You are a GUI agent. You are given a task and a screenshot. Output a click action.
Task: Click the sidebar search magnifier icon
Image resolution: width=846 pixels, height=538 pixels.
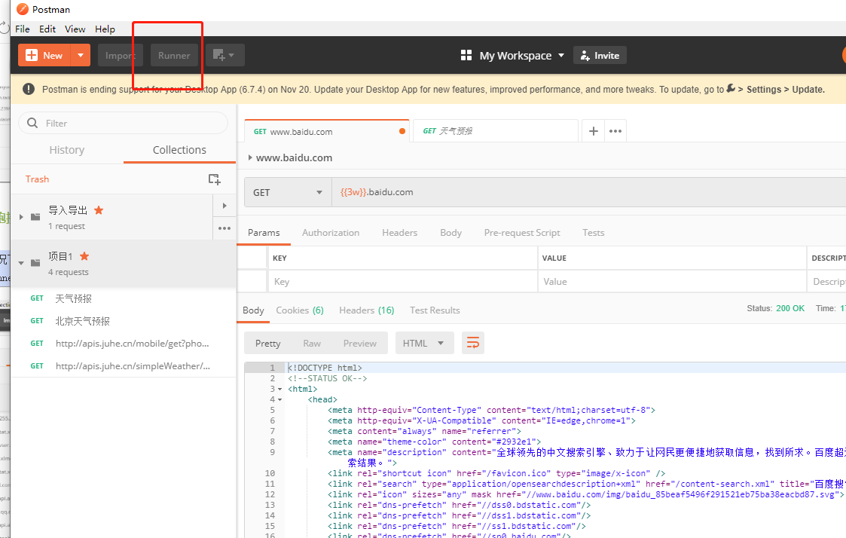(x=32, y=123)
